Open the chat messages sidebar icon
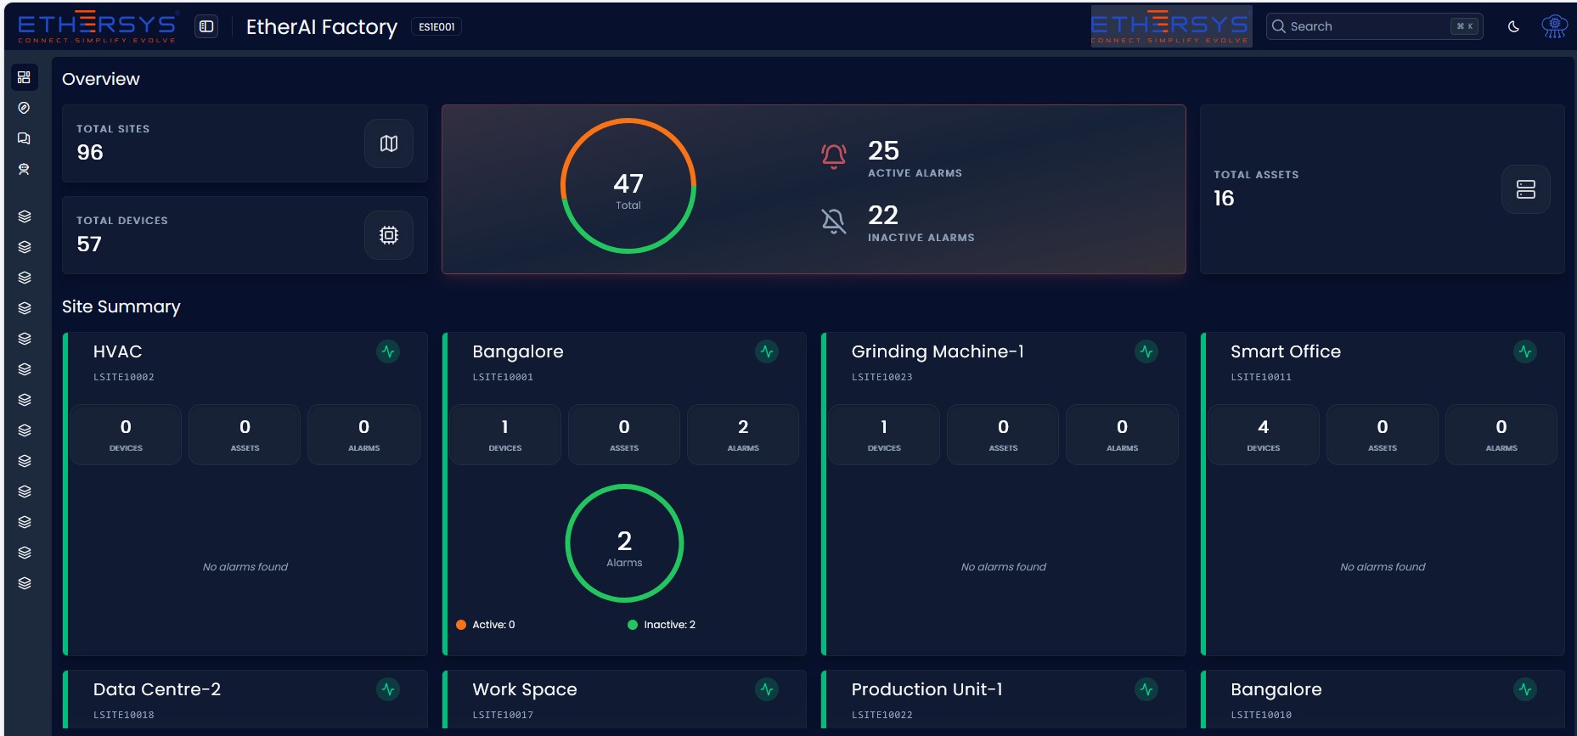The image size is (1577, 736). click(x=24, y=138)
